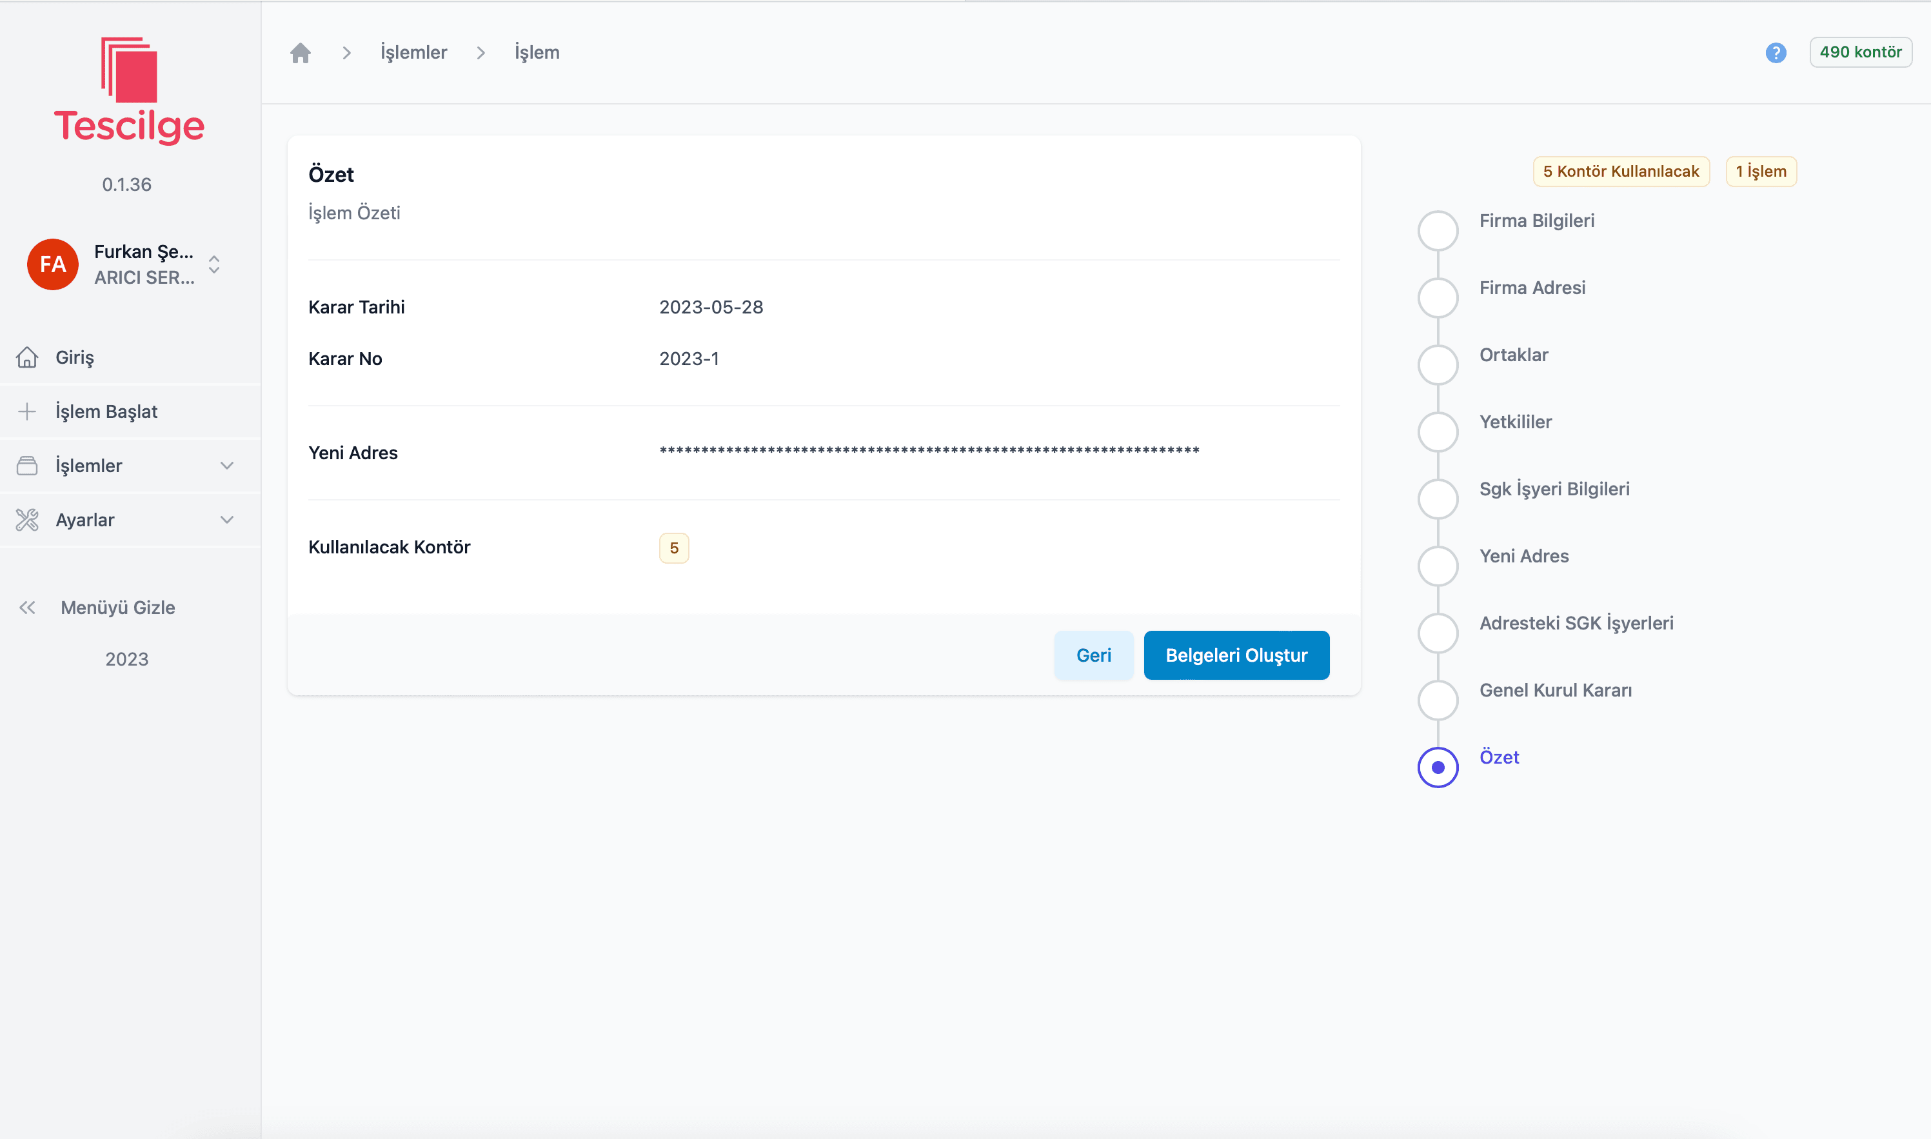
Task: Go to the Yeni Adres step
Action: point(1523,556)
